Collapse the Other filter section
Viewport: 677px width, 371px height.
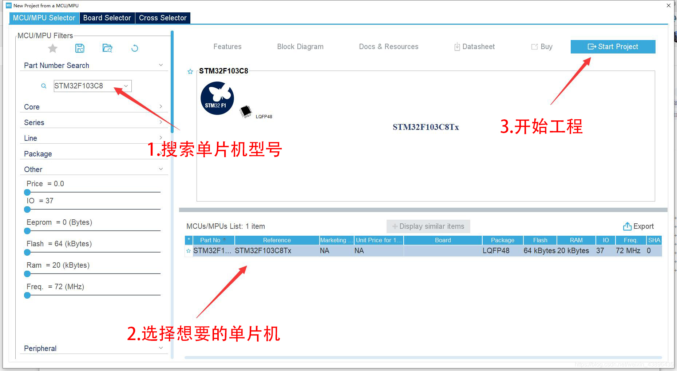click(161, 169)
